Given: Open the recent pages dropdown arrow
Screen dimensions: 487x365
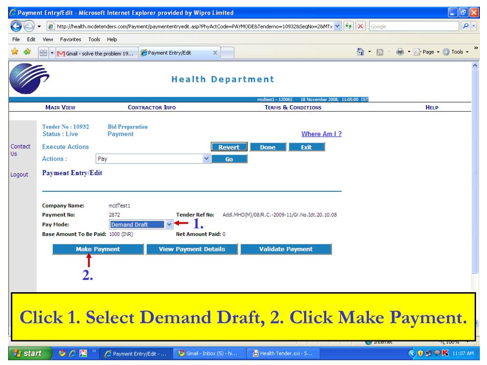Looking at the screenshot, I should coord(39,27).
